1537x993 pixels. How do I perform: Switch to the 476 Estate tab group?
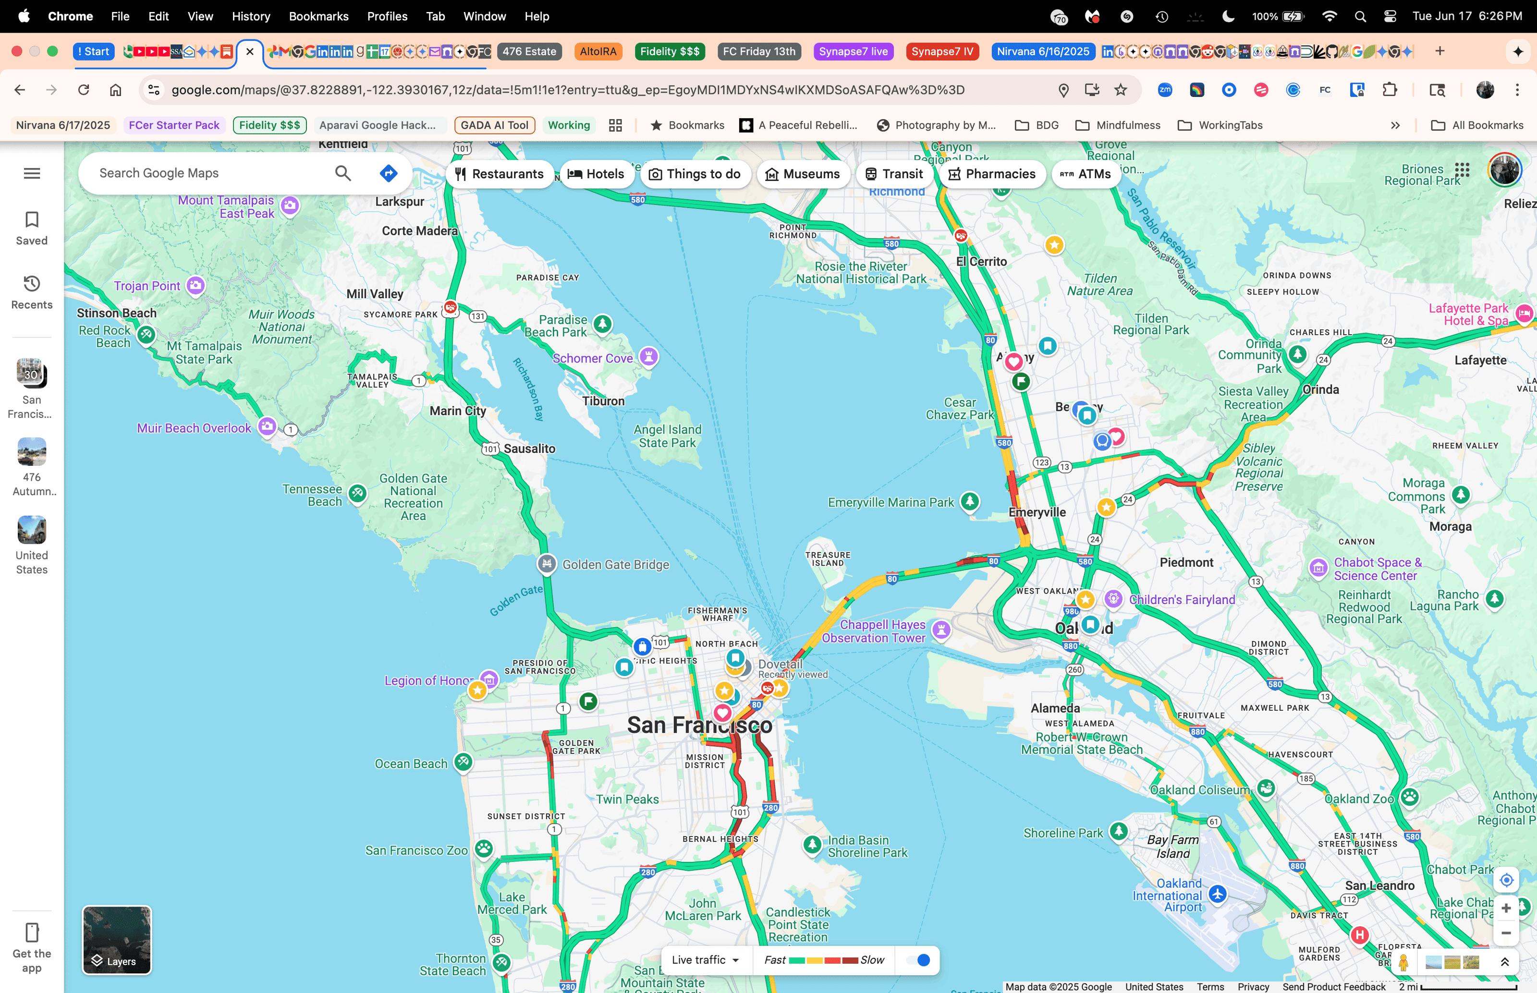pos(529,51)
